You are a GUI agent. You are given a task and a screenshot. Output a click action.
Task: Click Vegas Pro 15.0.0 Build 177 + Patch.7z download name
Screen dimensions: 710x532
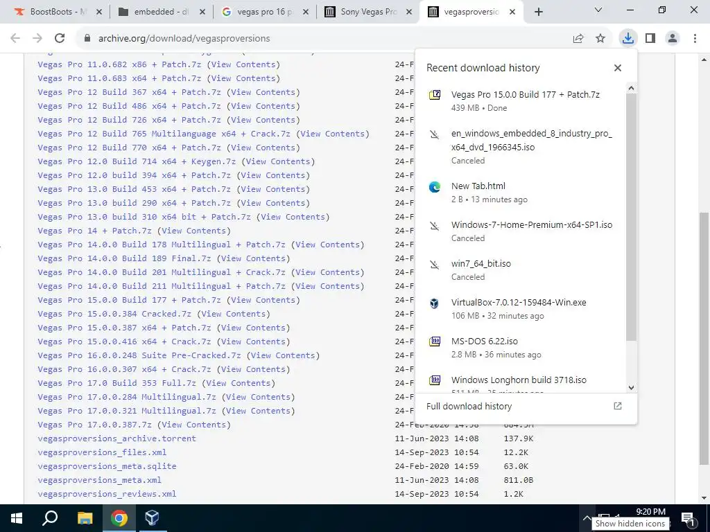526,94
